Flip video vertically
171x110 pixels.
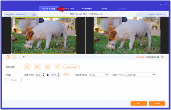(x=58, y=67)
